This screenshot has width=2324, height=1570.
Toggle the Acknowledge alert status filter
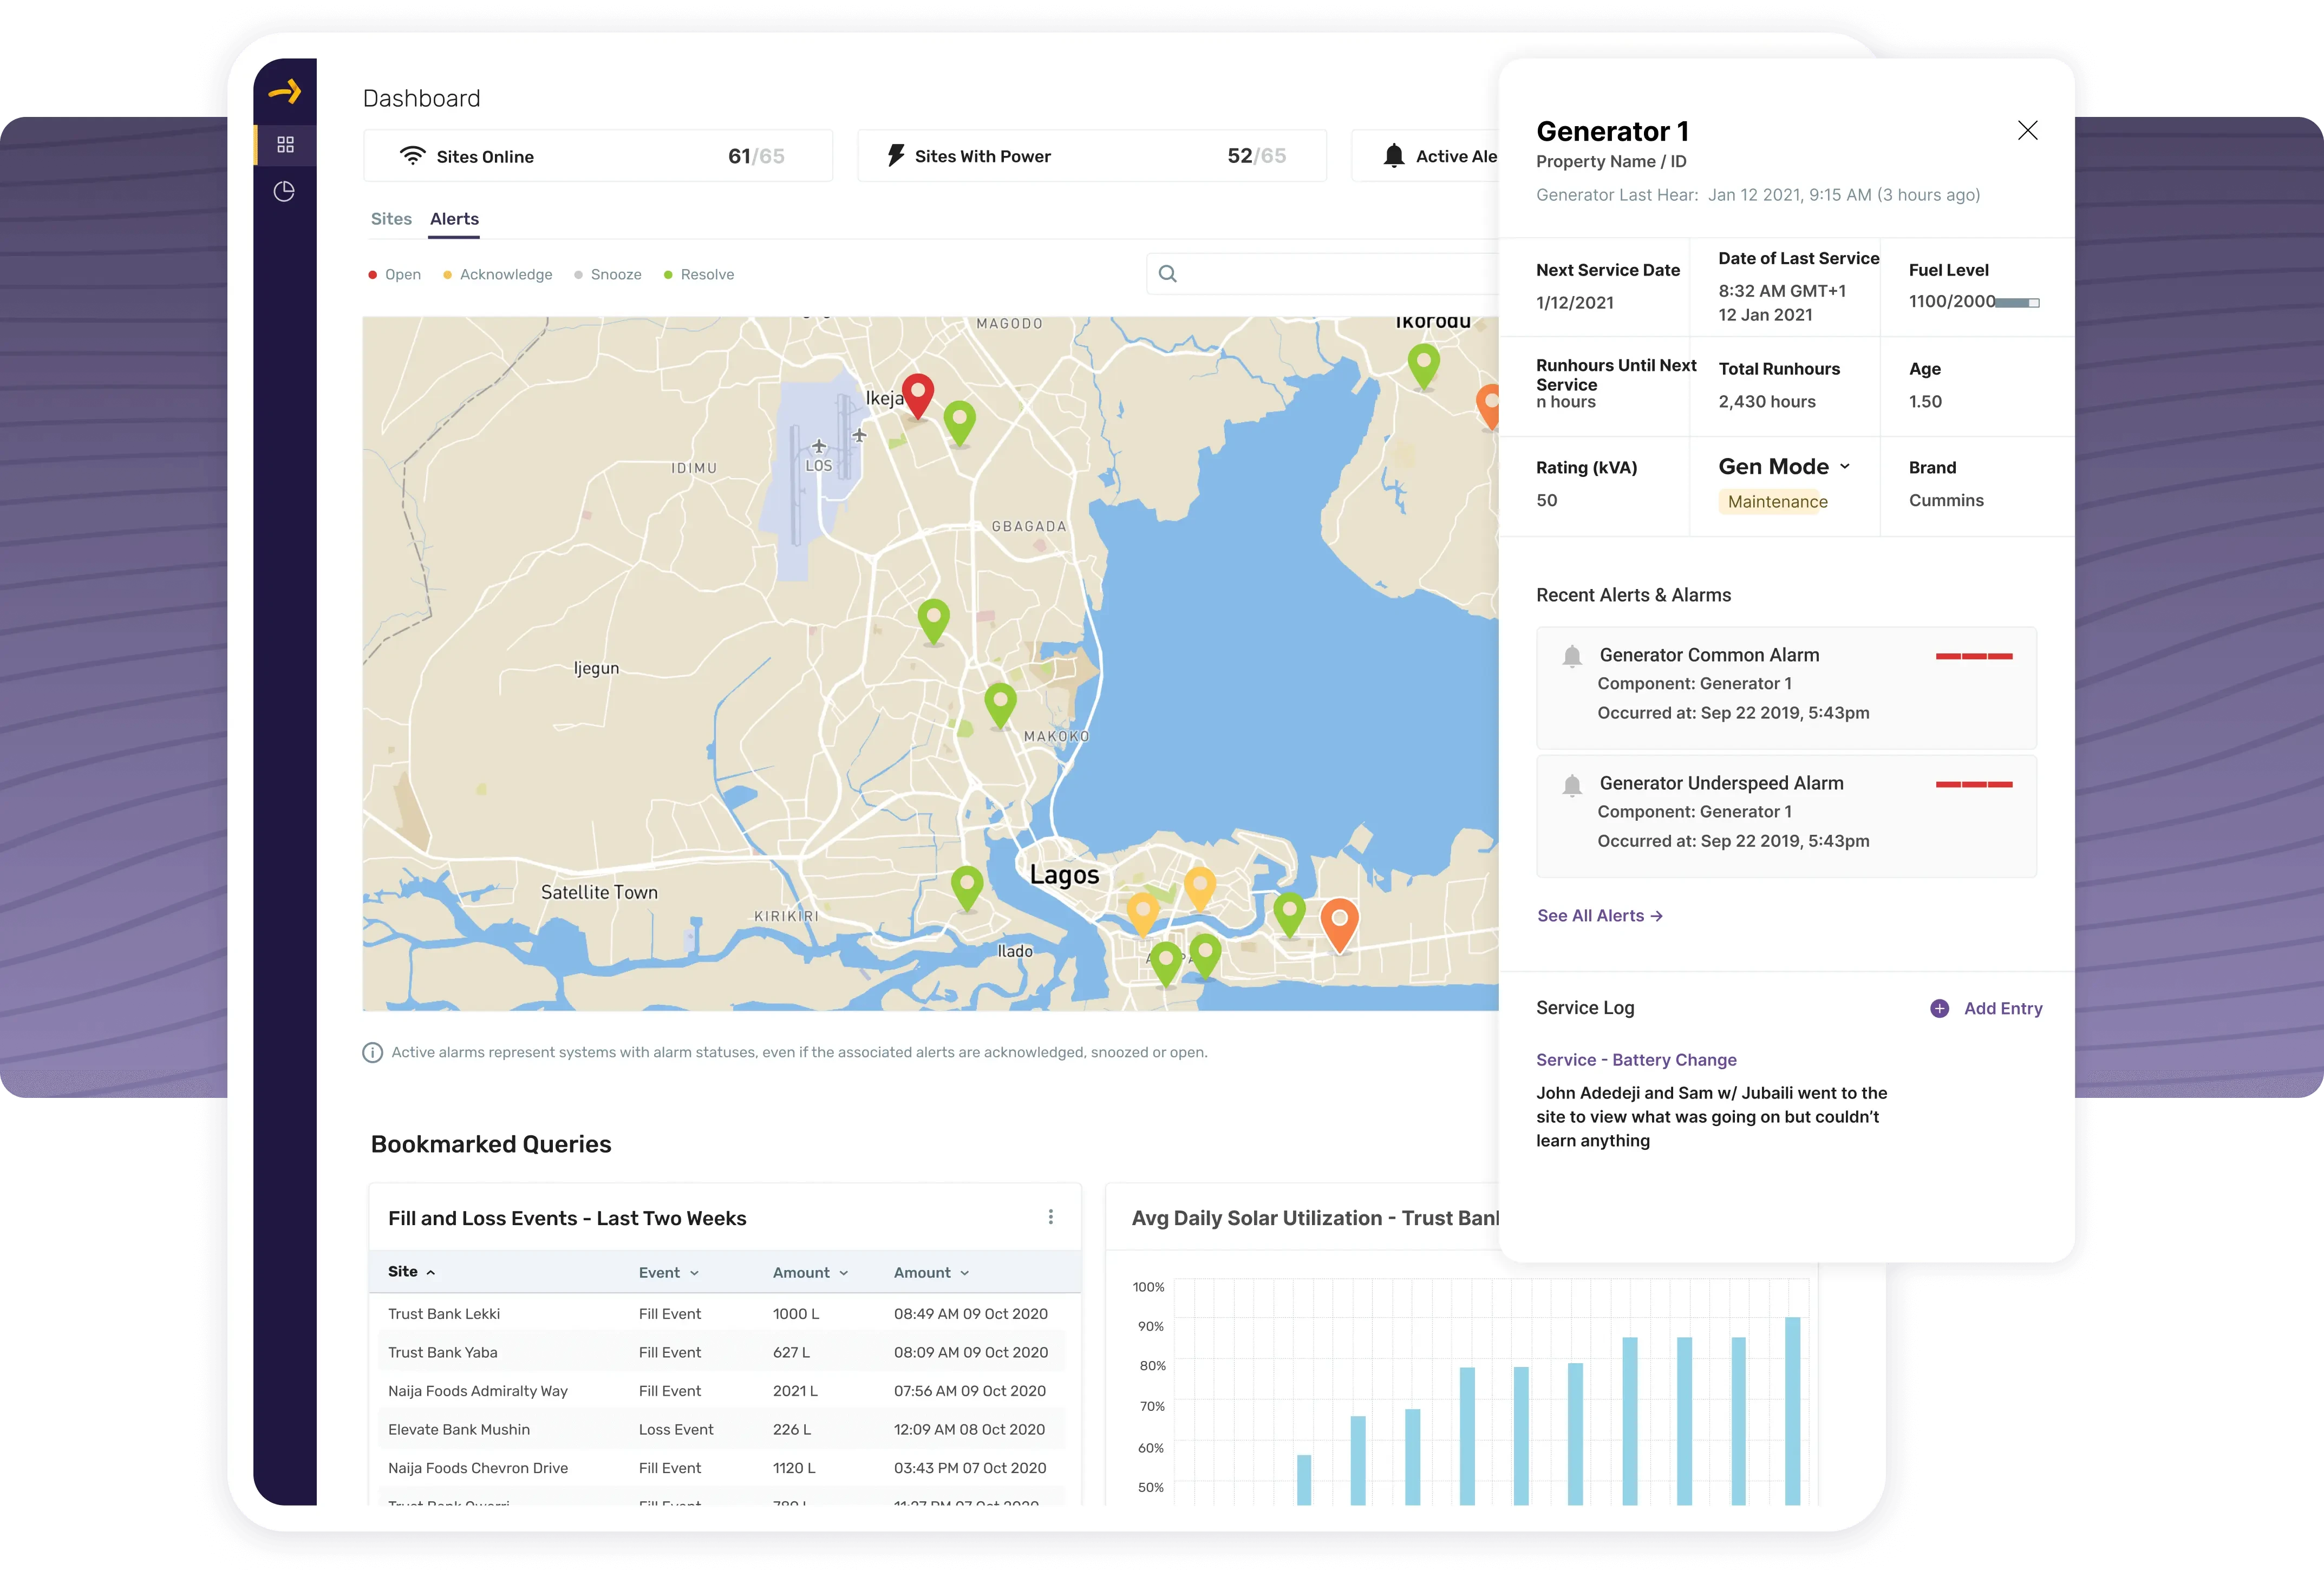(498, 275)
